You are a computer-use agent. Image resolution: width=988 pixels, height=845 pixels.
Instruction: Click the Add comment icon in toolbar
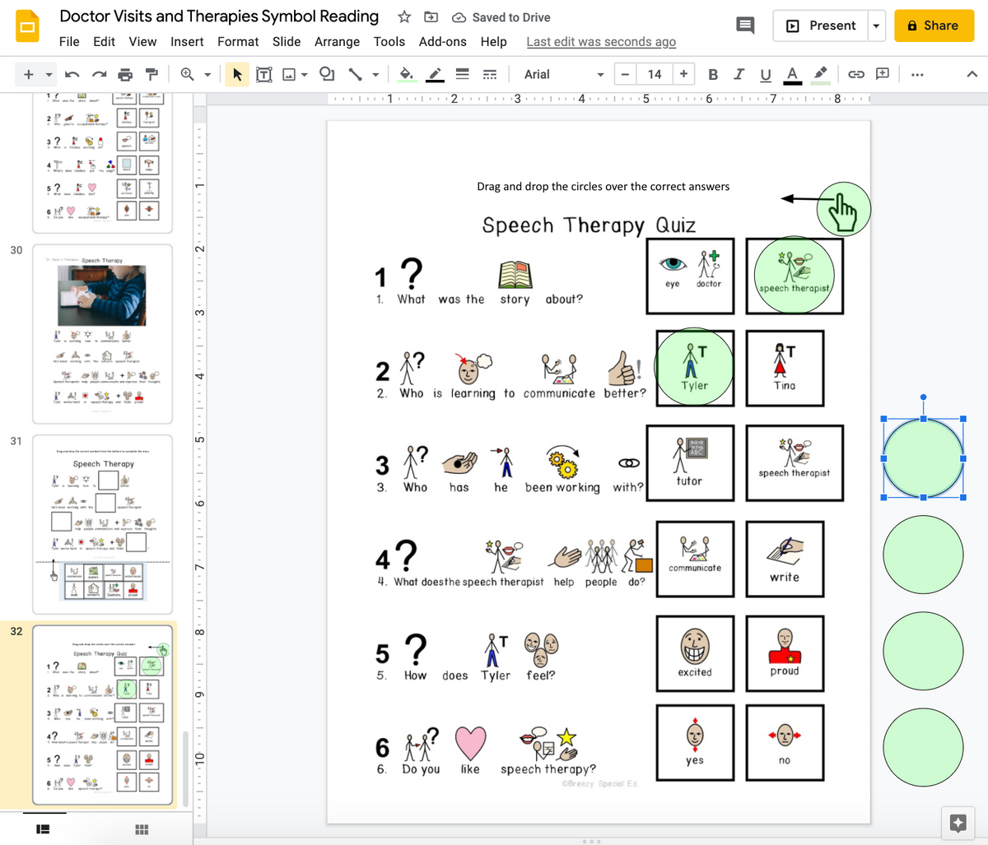pyautogui.click(x=883, y=74)
